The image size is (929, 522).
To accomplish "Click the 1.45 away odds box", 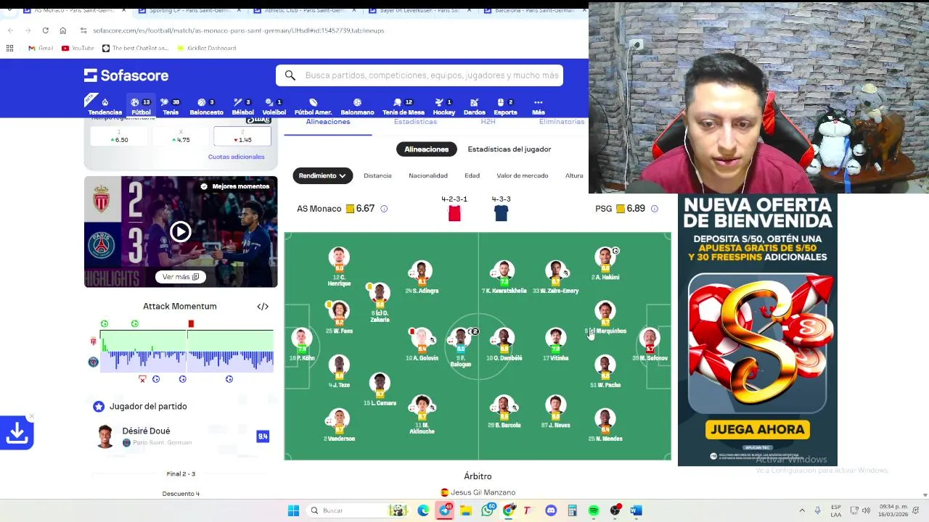I will coord(242,136).
